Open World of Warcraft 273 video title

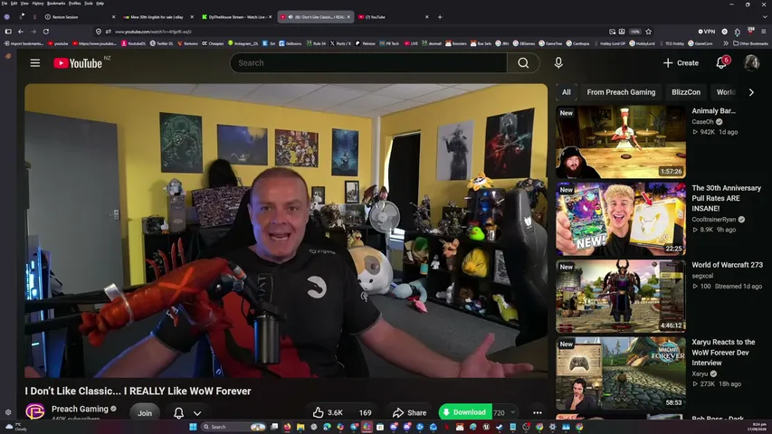click(x=727, y=265)
